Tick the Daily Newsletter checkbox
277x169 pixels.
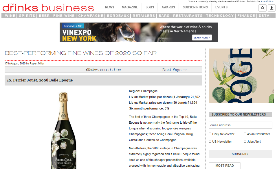(x=210, y=134)
